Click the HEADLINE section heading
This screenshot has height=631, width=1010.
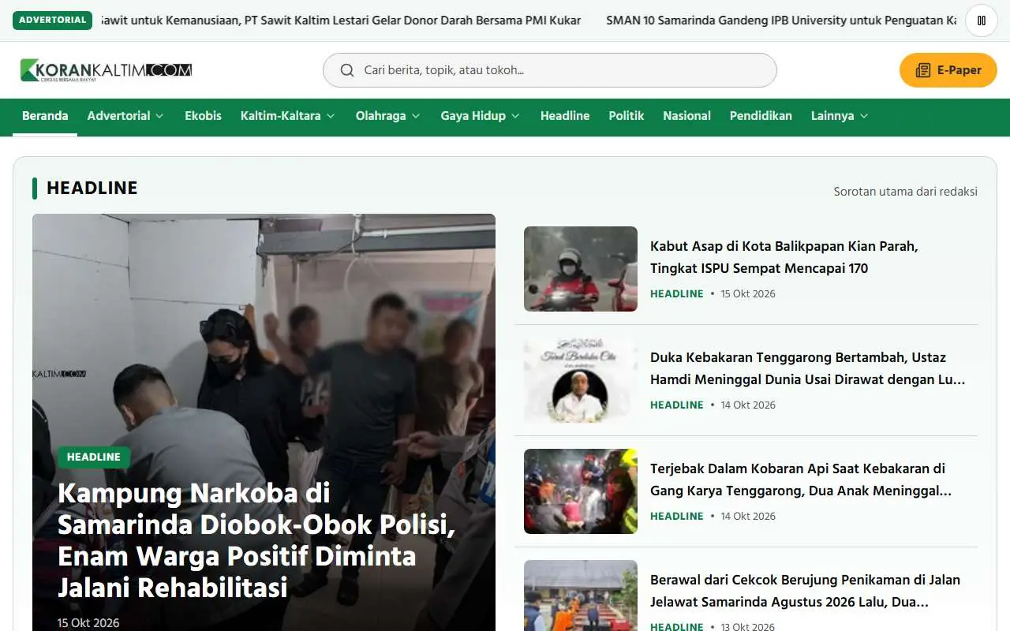coord(92,189)
